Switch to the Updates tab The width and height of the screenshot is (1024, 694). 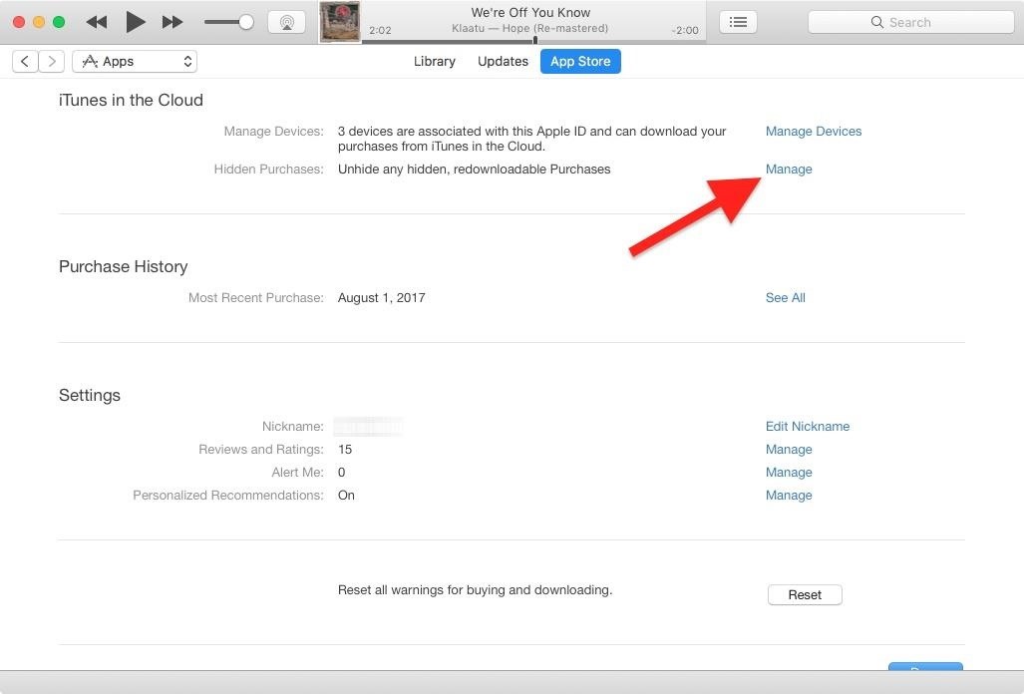click(503, 61)
